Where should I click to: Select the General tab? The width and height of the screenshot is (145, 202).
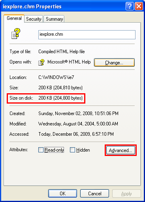coord(14,18)
